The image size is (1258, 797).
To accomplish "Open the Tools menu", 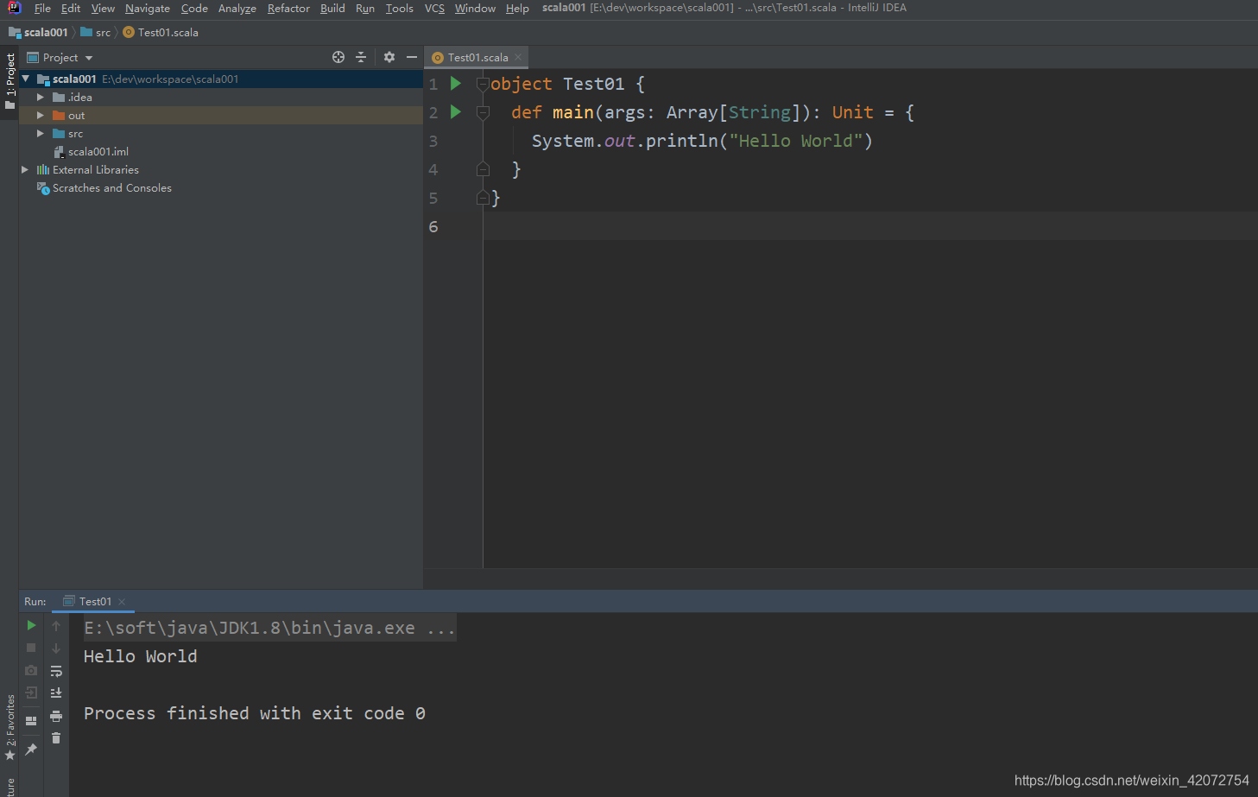I will pos(400,9).
